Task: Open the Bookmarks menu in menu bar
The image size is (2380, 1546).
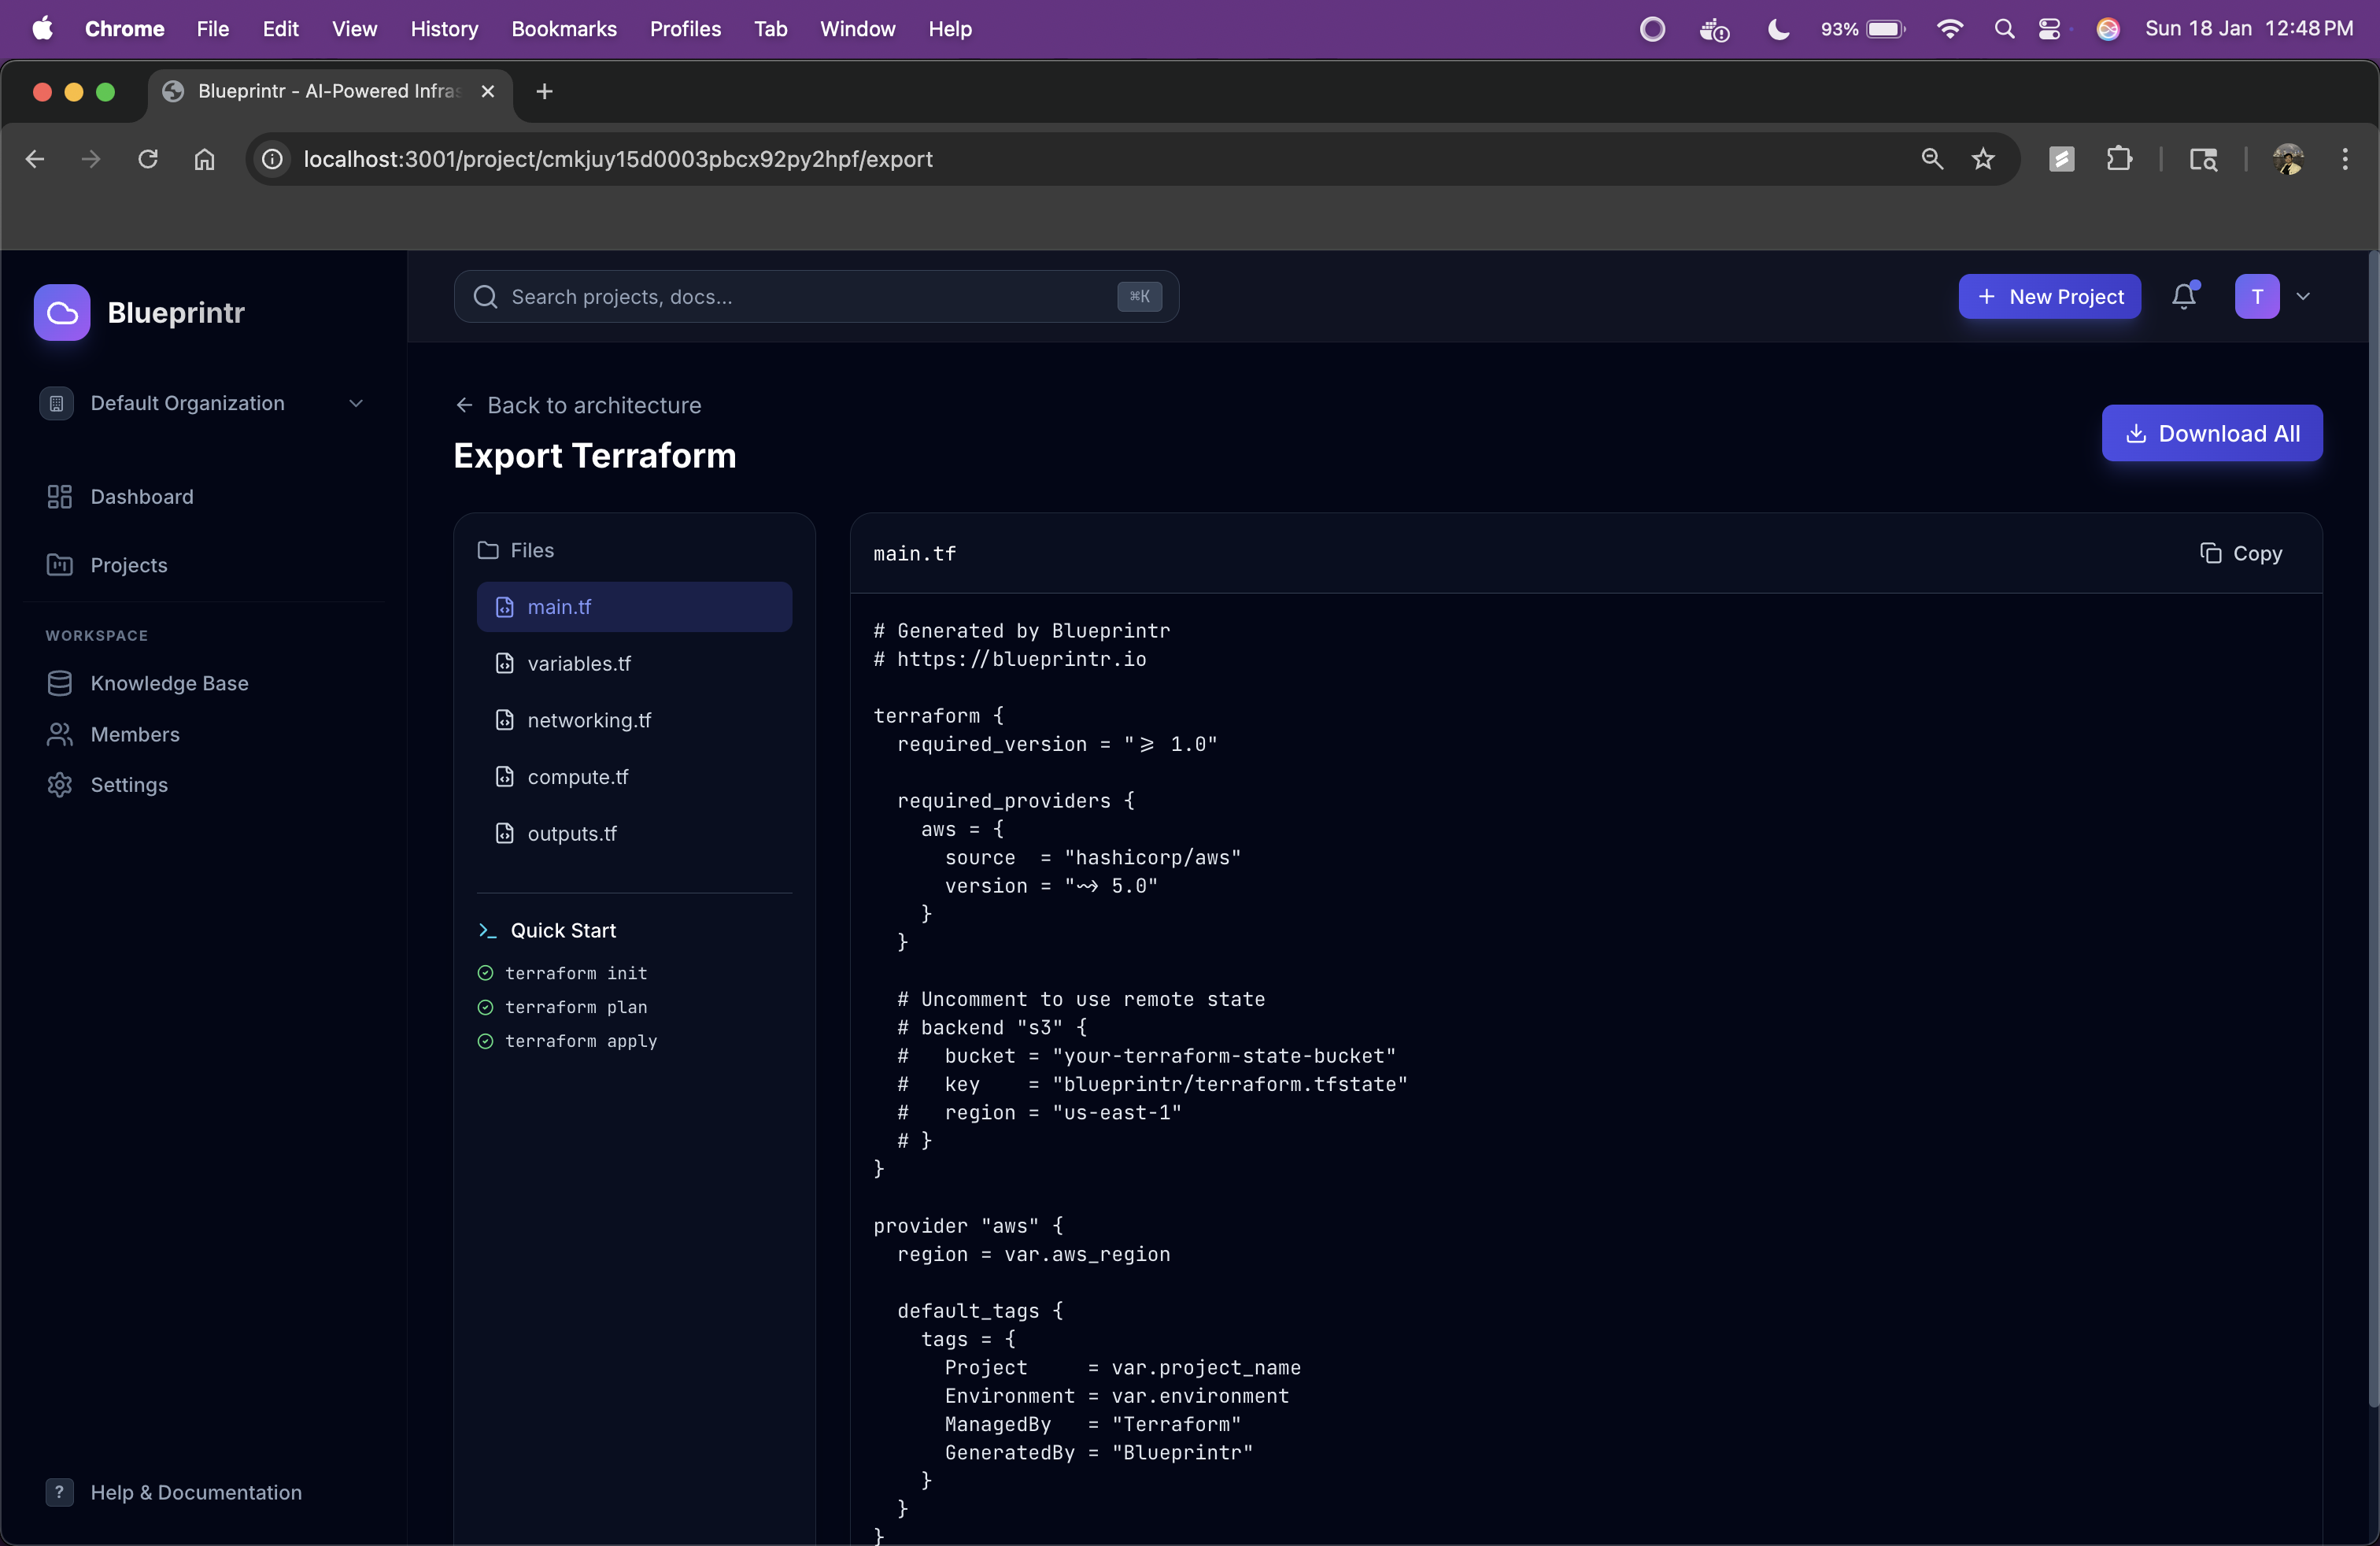Action: click(564, 29)
